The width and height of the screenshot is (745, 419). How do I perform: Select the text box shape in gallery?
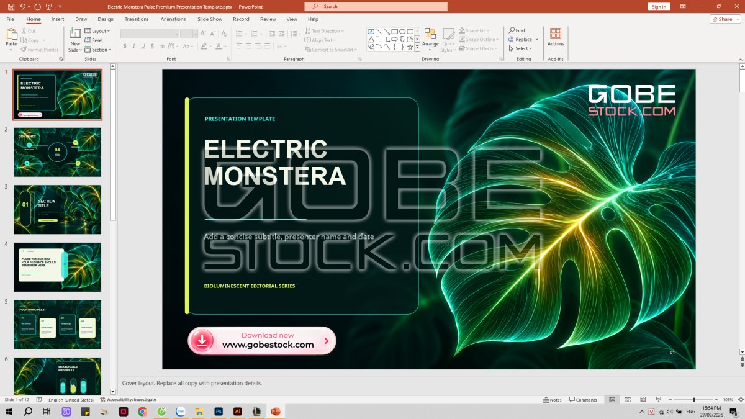tap(371, 31)
